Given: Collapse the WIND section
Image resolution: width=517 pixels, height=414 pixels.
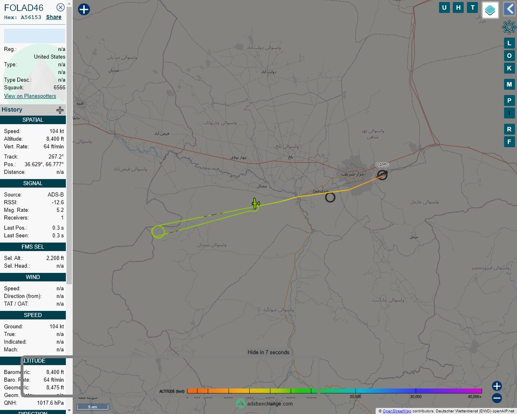Looking at the screenshot, I should 33,277.
